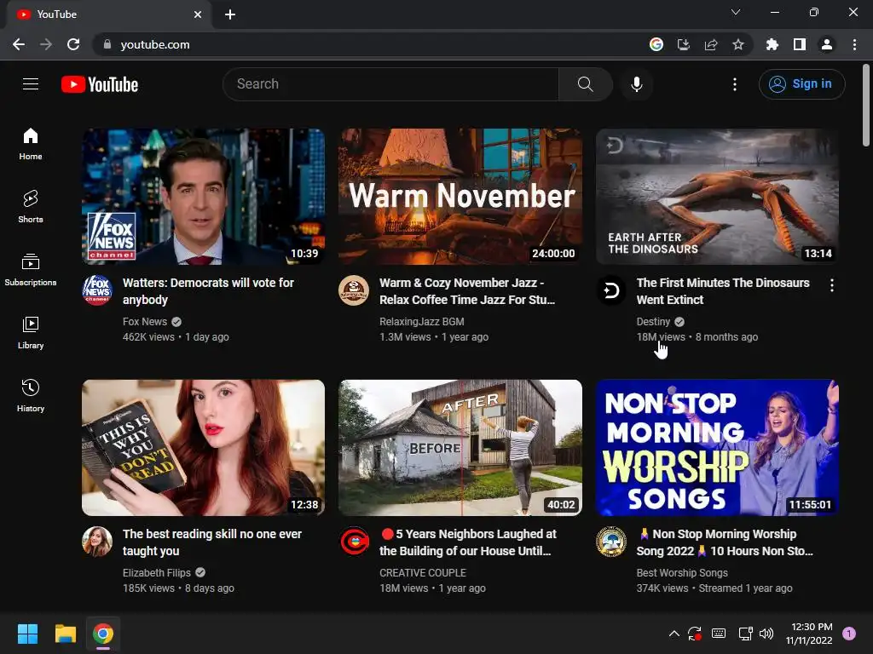Open the Destiny channel avatar

coord(611,290)
